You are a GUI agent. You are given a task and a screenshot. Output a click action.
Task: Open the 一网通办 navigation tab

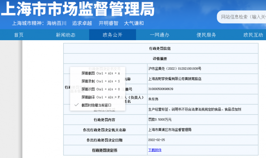[160, 35]
